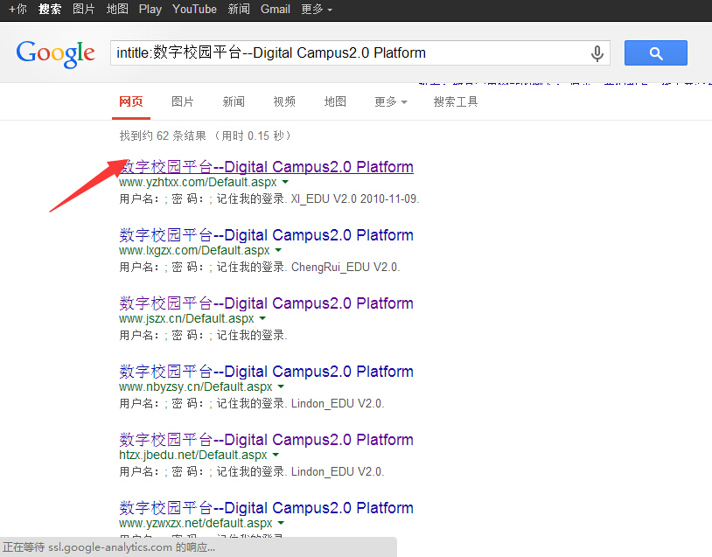
Task: Click the URL text htzx.jbedu.net/Default.aspx
Action: 193,455
